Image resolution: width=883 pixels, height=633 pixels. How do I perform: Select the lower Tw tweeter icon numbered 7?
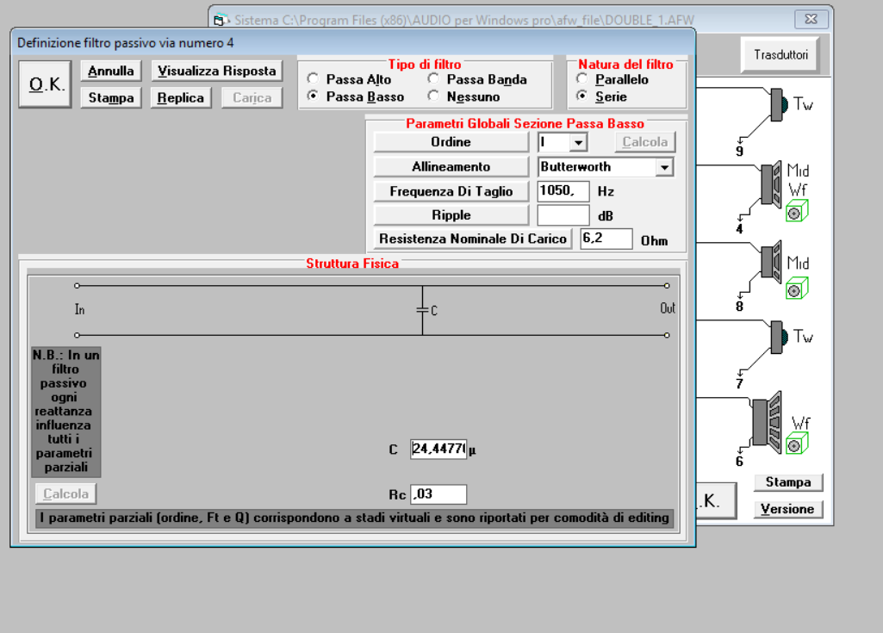[778, 338]
